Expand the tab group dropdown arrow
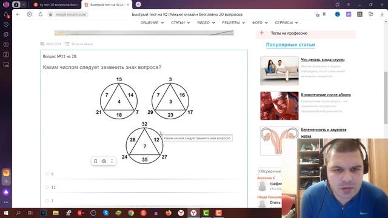388x218 pixels. click(x=24, y=4)
